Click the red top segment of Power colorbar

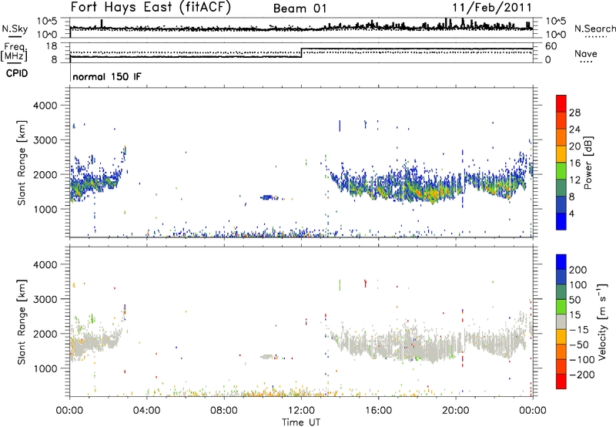click(561, 103)
